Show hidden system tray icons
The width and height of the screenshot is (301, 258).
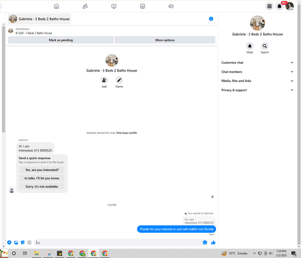254,253
